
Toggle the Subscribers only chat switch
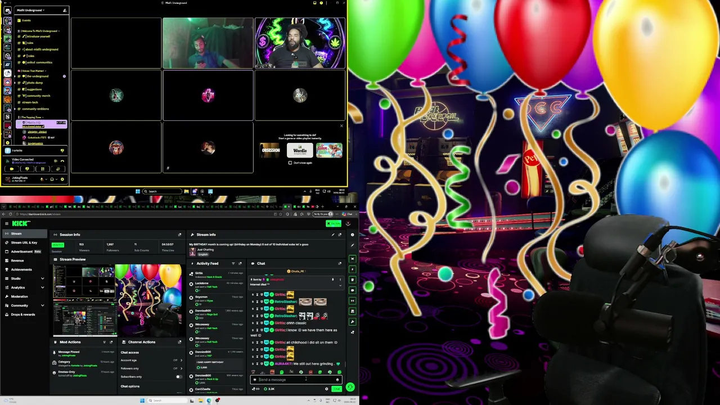pos(179,376)
